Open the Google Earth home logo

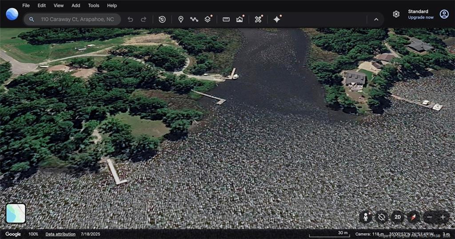click(12, 14)
